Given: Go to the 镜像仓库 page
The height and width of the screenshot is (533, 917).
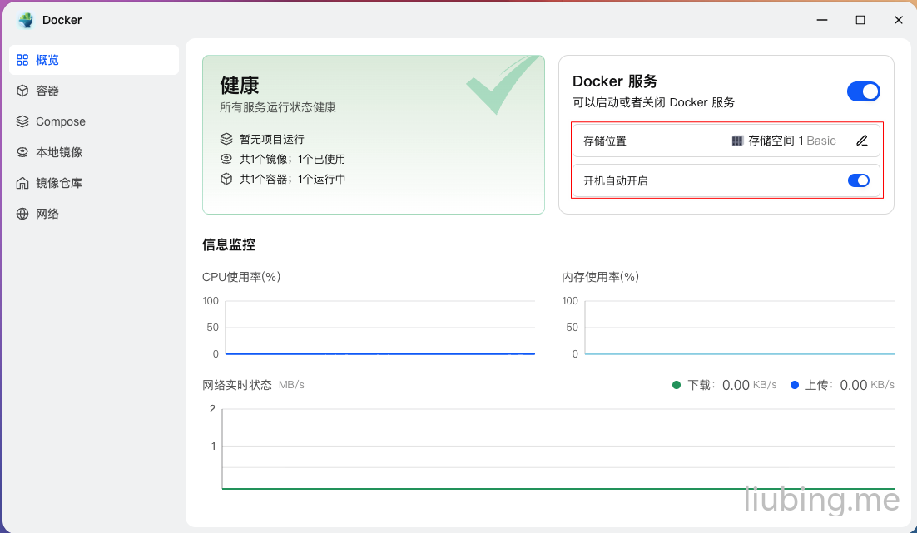Looking at the screenshot, I should [x=58, y=183].
